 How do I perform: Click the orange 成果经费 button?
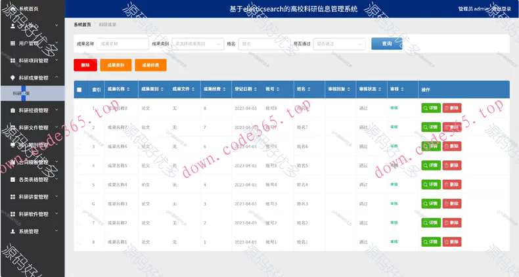pyautogui.click(x=150, y=65)
